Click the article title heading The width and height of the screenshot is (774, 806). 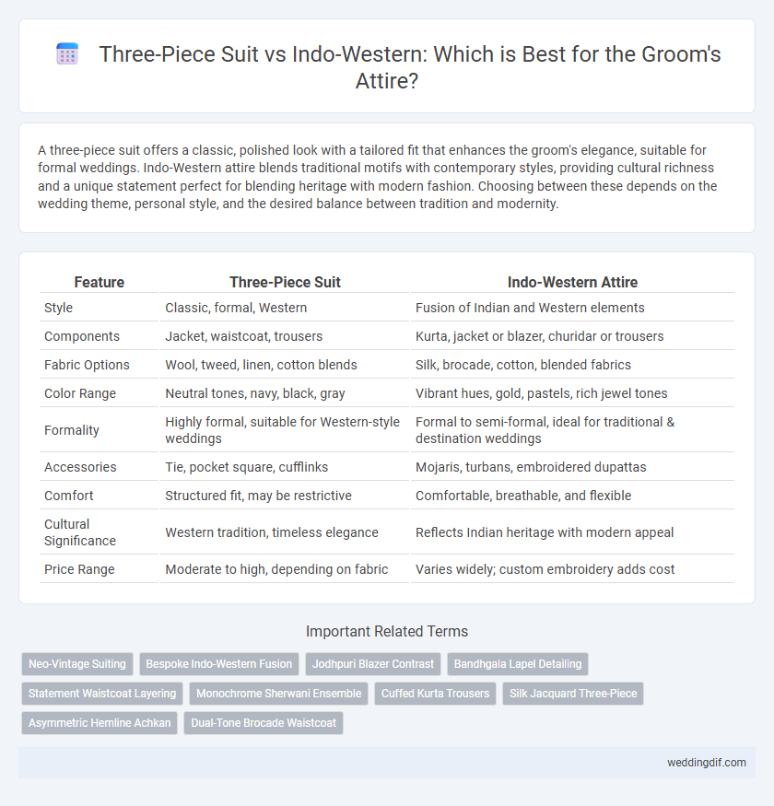point(409,67)
